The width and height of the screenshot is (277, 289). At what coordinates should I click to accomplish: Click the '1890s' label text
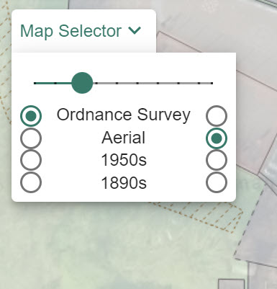point(124,183)
